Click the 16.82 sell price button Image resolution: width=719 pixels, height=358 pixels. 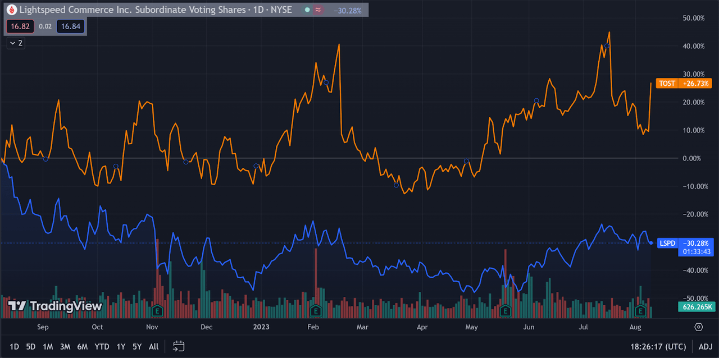(20, 26)
